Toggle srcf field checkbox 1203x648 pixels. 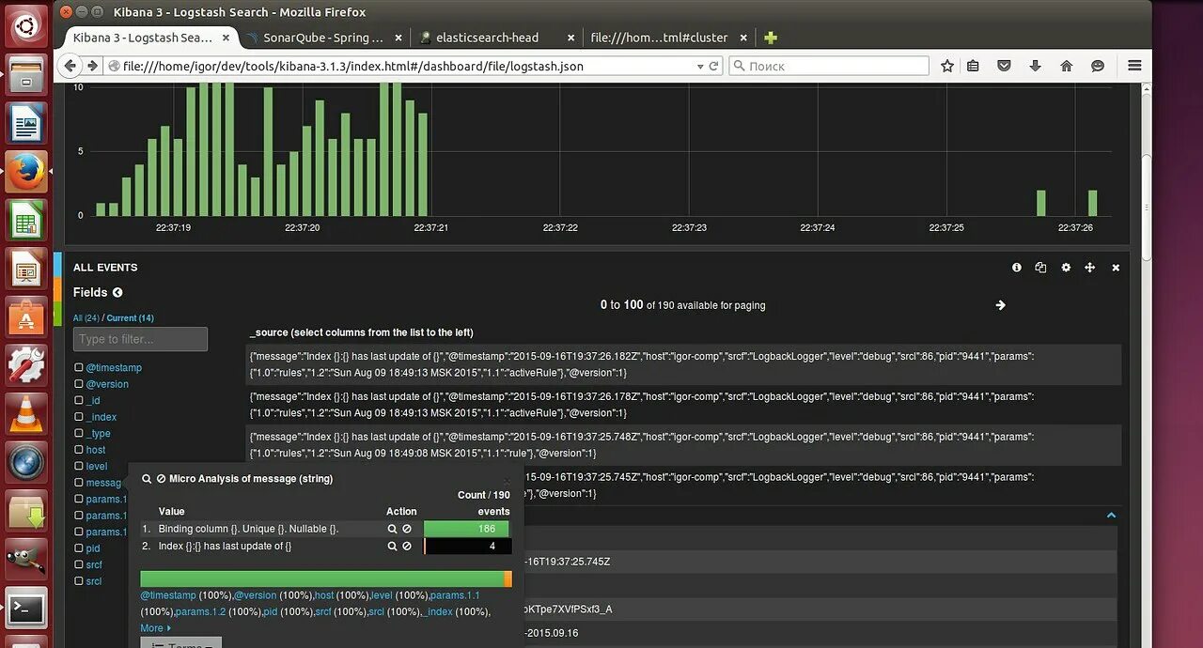click(79, 564)
